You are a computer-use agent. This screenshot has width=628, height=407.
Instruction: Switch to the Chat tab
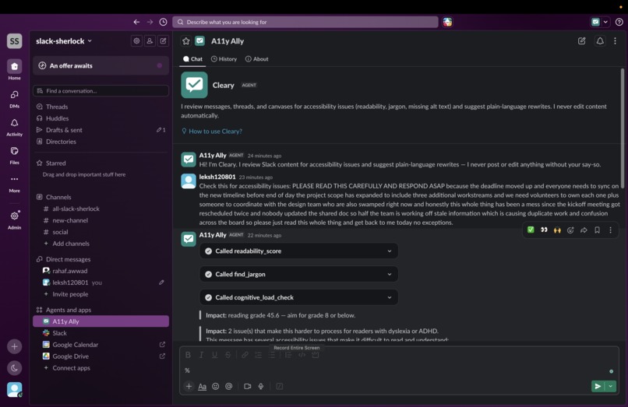point(192,59)
